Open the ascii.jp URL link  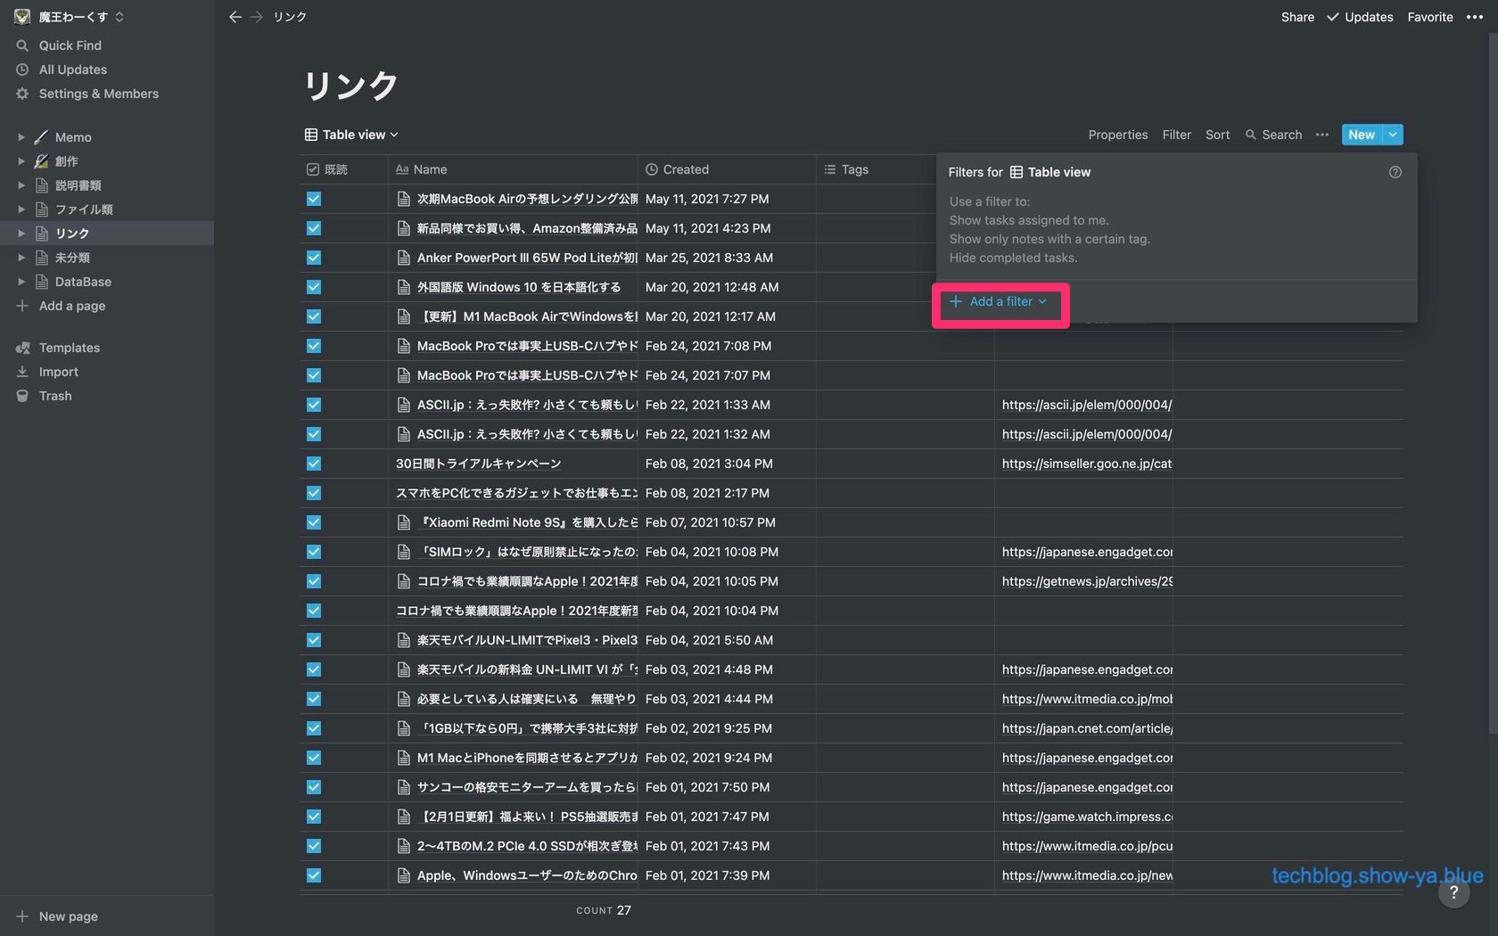pyautogui.click(x=1086, y=405)
